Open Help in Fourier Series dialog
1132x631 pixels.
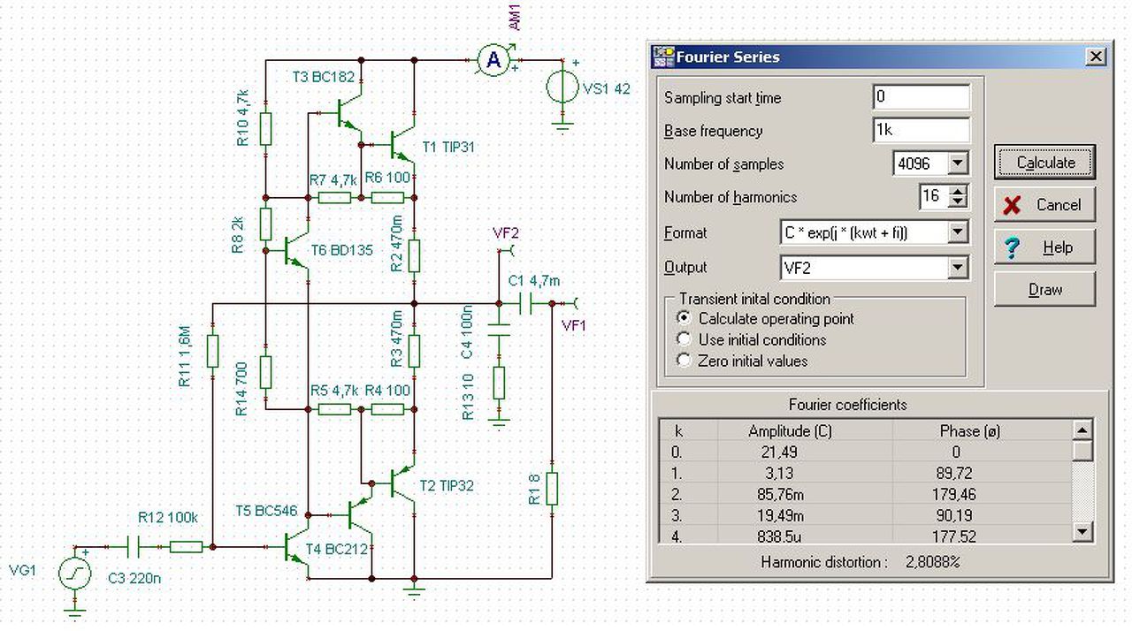point(1044,247)
